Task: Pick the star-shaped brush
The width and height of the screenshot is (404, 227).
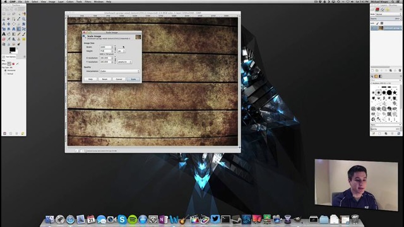Action: tap(395, 93)
